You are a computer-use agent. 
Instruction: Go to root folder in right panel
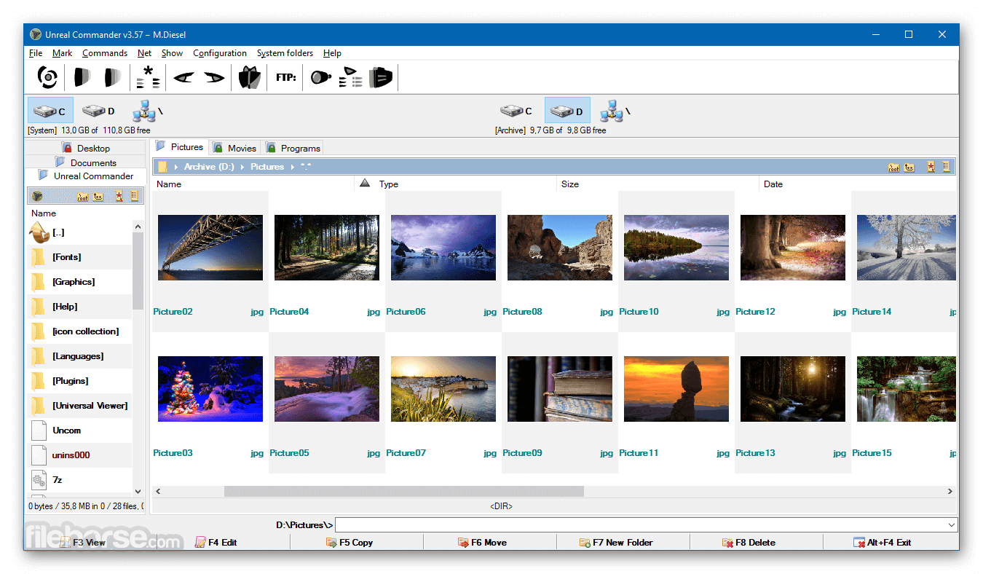pos(894,167)
